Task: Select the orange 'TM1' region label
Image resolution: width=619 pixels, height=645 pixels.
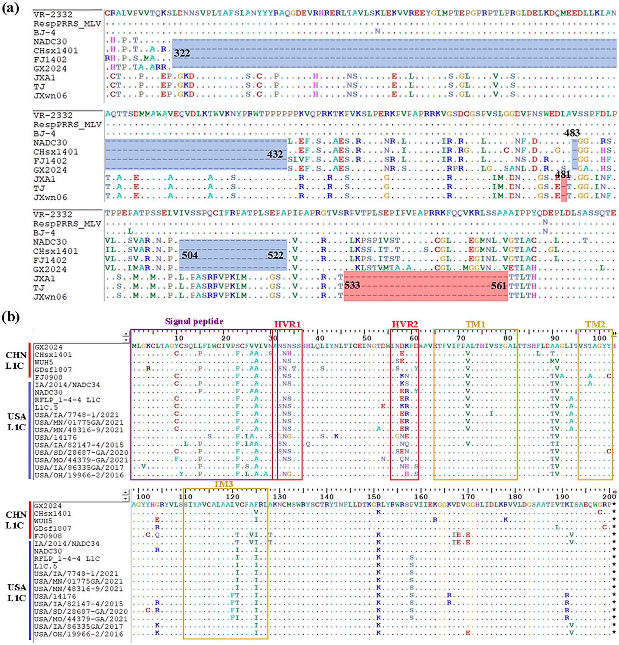Action: (x=475, y=325)
